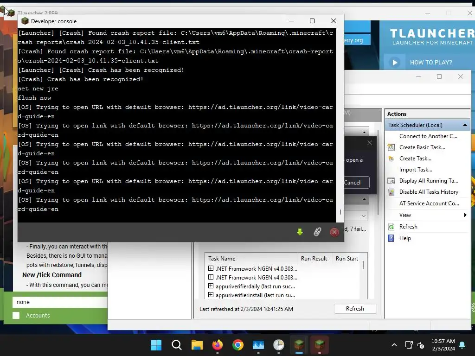The height and width of the screenshot is (356, 475).
Task: Click the Cancel button in the dialog
Action: pyautogui.click(x=356, y=183)
